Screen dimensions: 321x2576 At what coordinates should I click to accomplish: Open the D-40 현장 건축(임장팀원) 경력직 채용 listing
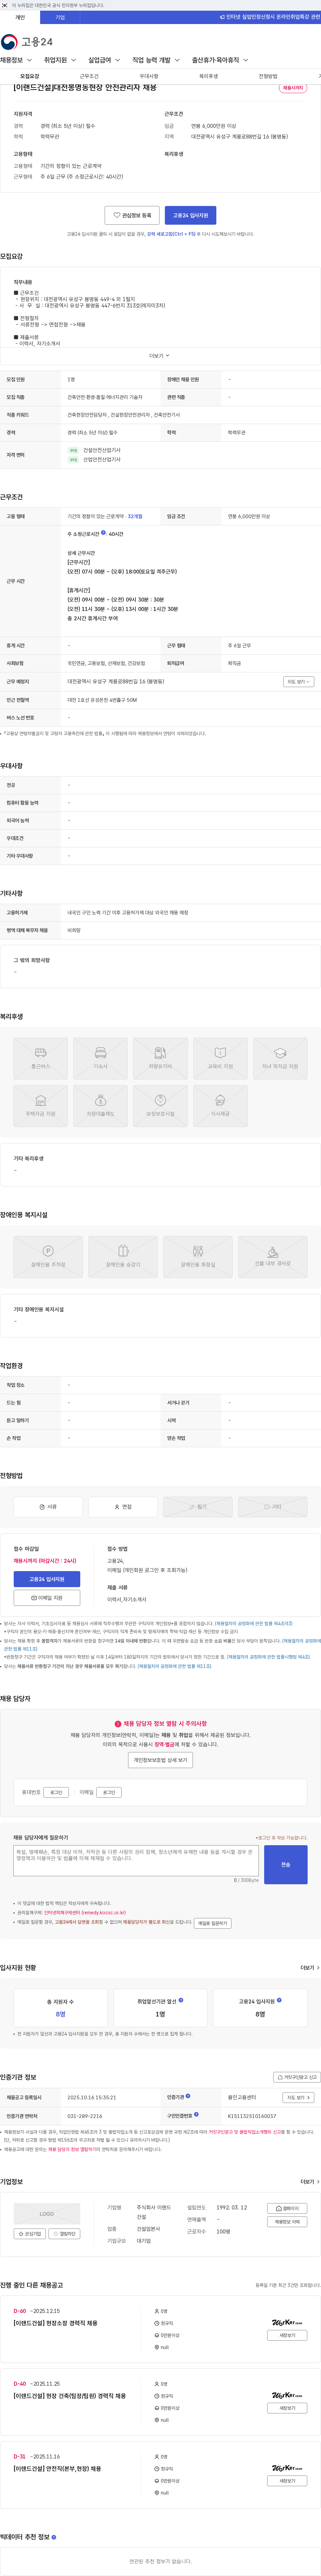(69, 2396)
